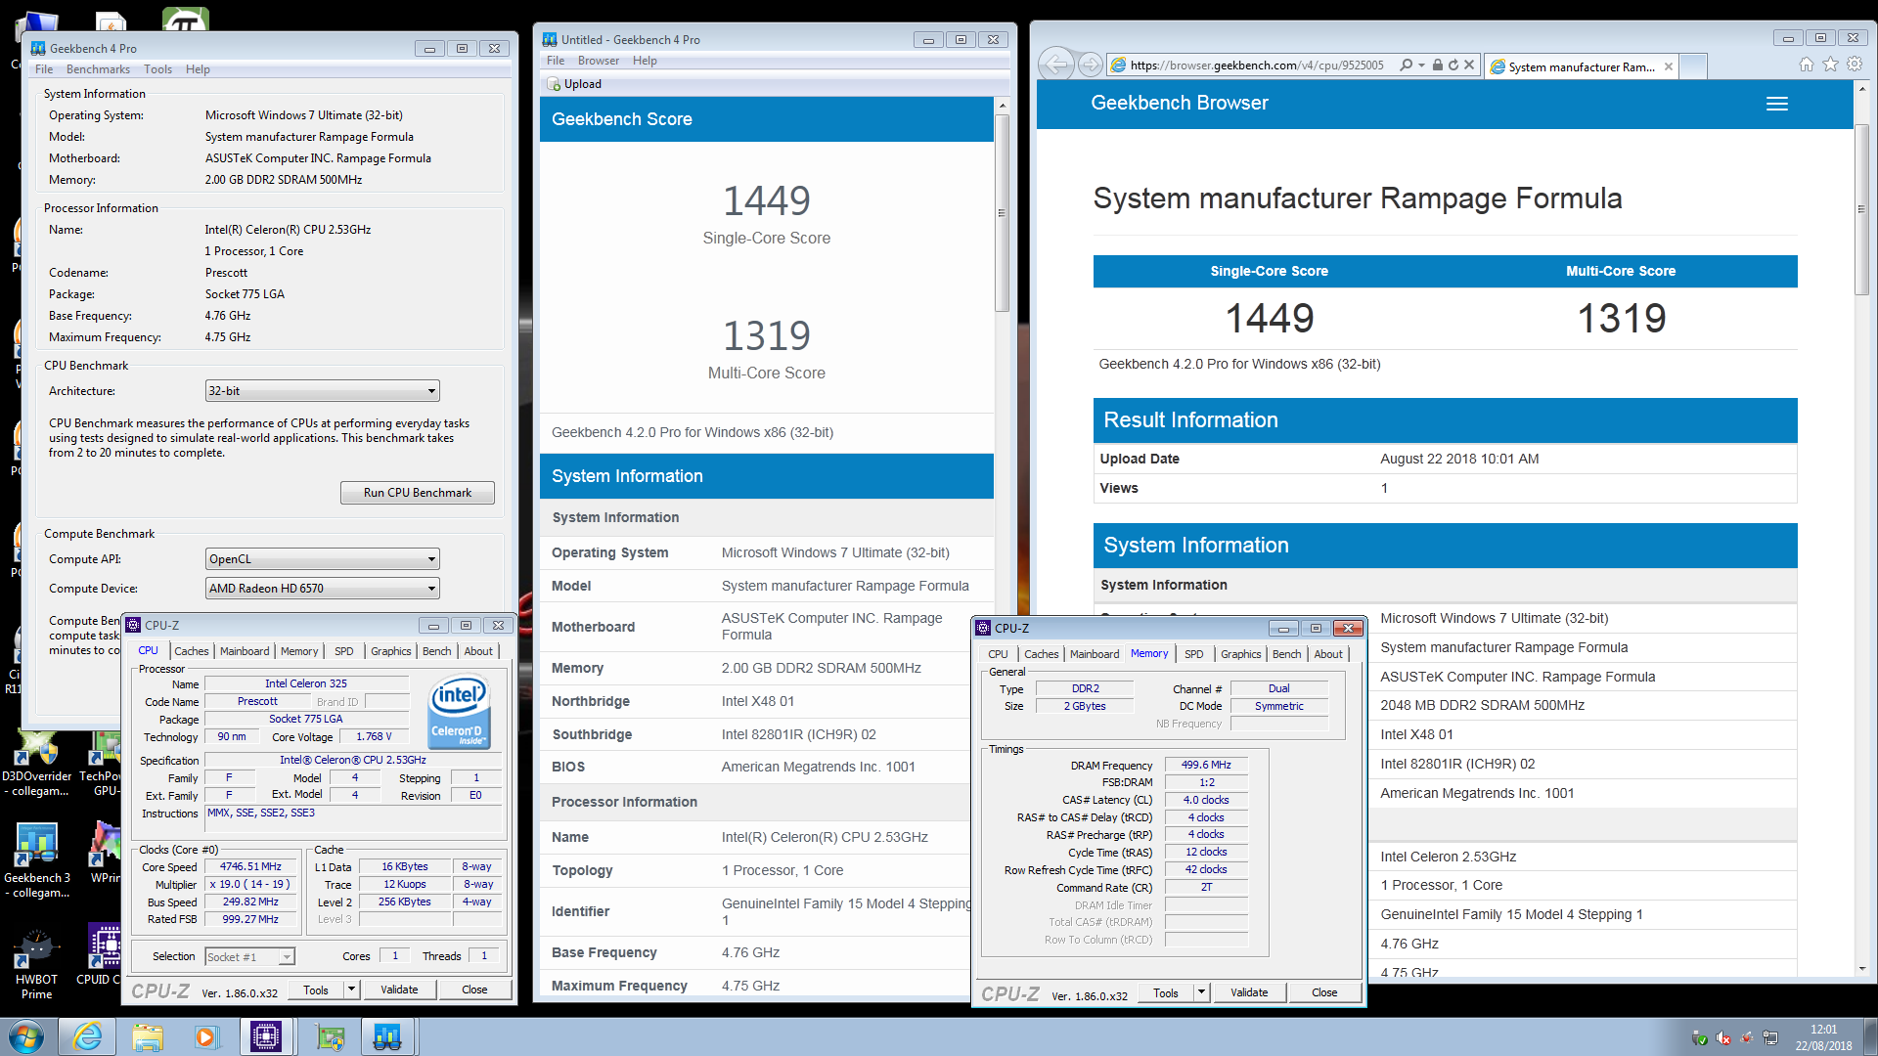Screen dimensions: 1878x1056
Task: Click Close button in left CPU-Z window
Action: (474, 990)
